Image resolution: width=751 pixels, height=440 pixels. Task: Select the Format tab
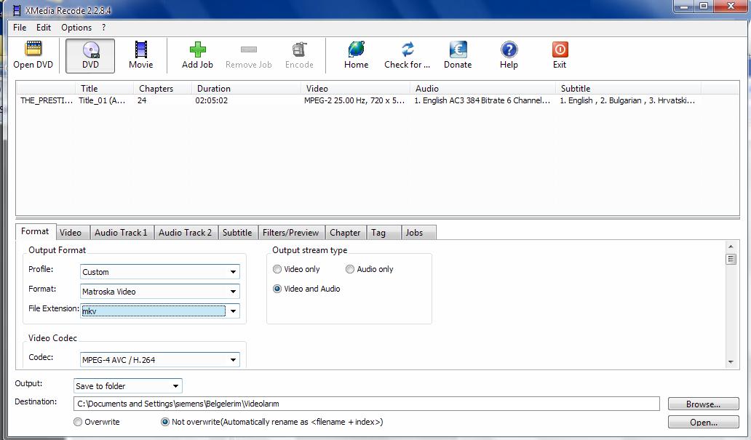(x=35, y=231)
